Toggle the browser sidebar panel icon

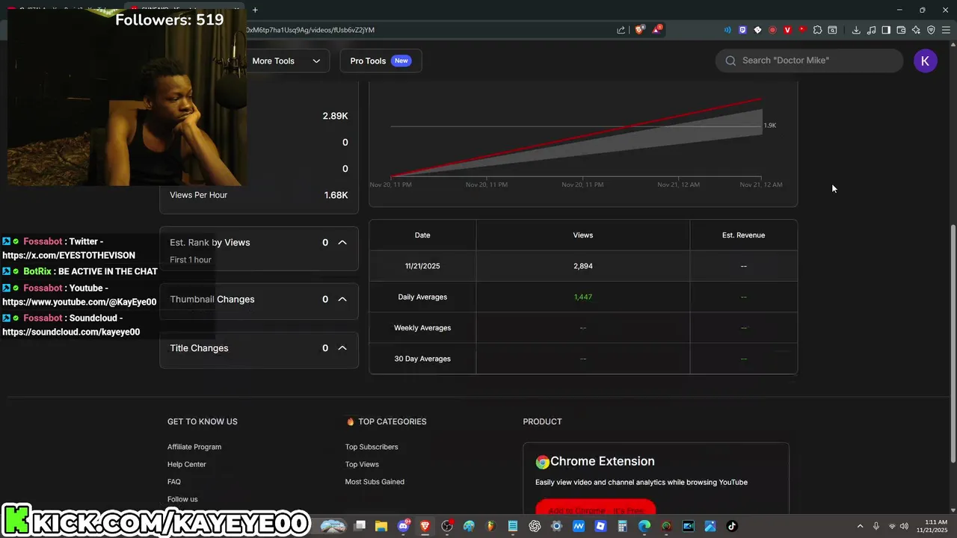point(886,30)
